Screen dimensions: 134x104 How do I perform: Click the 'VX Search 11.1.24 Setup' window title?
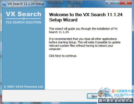pos(26,4)
